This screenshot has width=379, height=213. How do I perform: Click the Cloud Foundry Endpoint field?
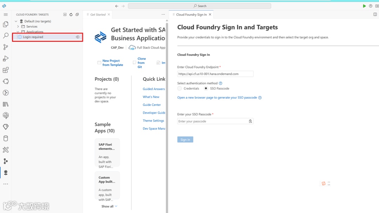[x=215, y=74]
